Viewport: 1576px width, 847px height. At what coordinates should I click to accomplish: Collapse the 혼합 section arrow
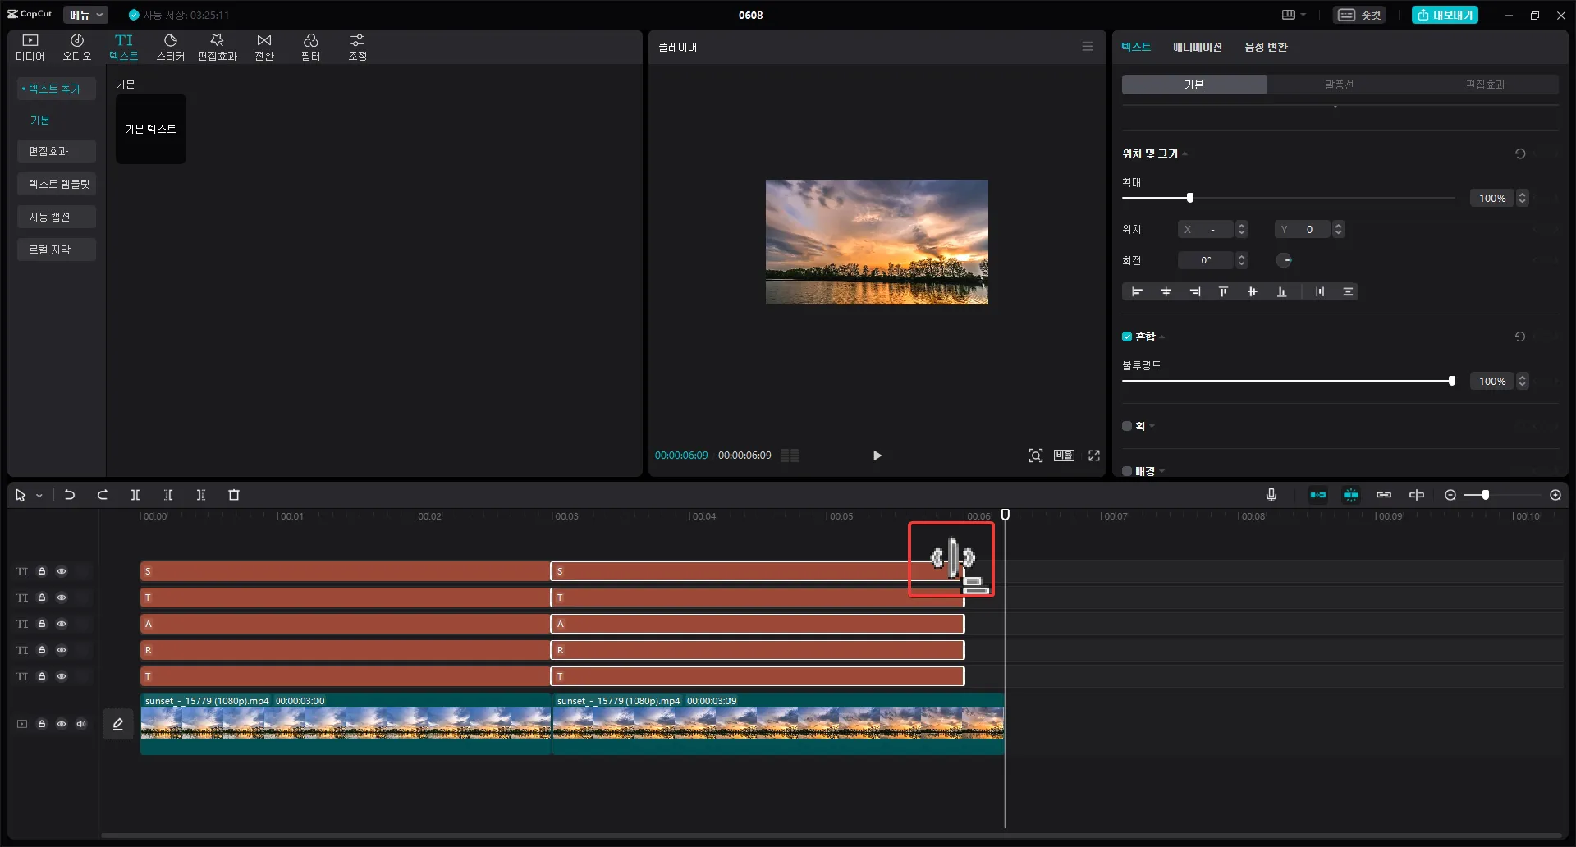(x=1162, y=337)
